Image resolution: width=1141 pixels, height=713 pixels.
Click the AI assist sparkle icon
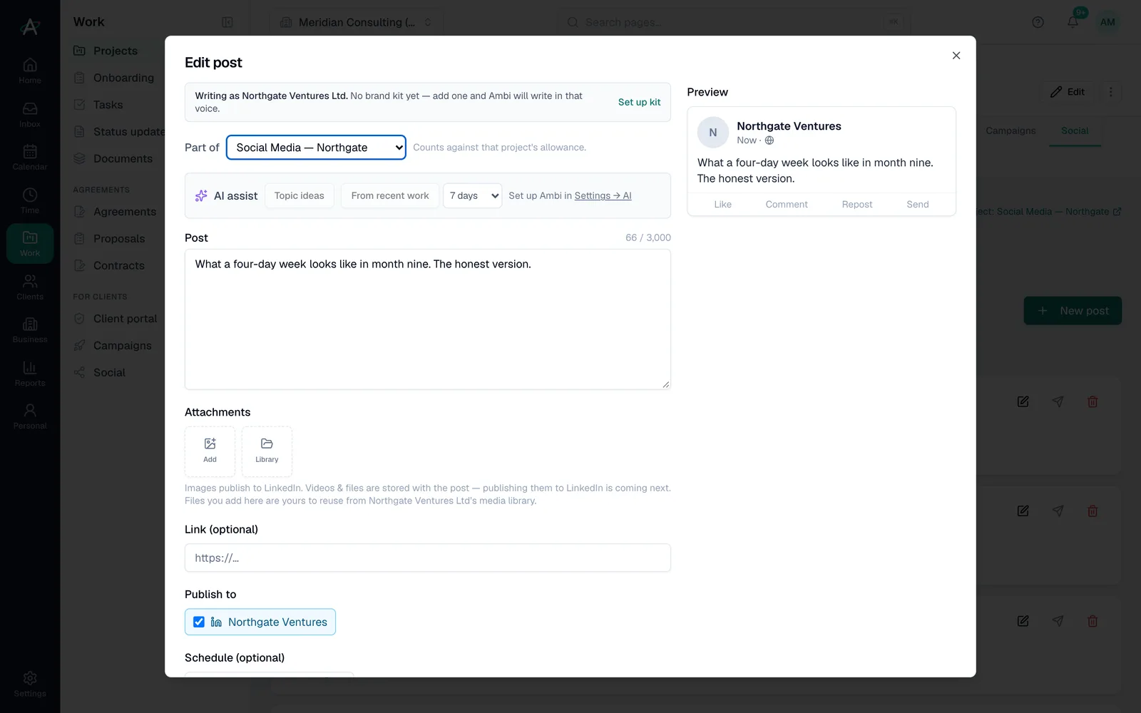(201, 196)
